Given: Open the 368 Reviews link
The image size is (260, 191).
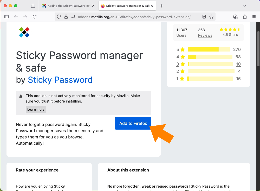Looking at the screenshot, I should point(205,33).
